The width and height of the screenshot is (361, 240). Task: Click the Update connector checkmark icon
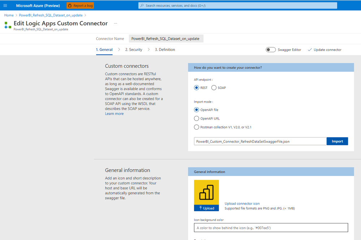310,50
